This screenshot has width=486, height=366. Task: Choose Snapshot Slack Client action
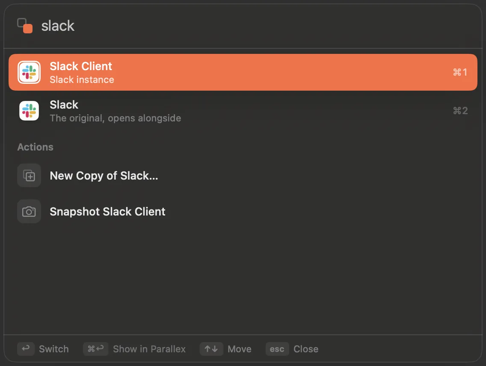(x=243, y=212)
